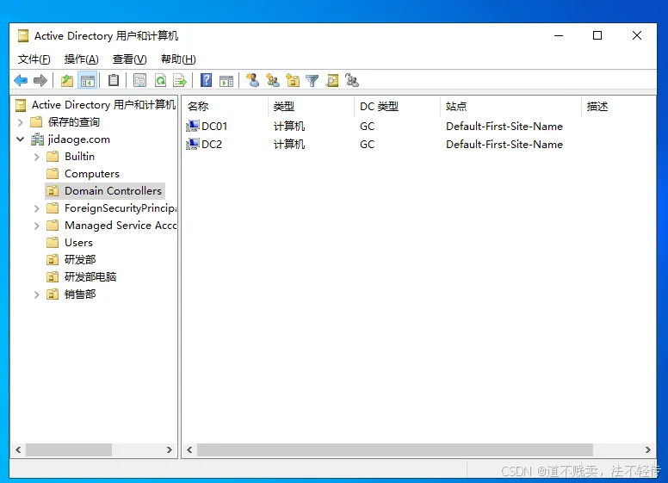The width and height of the screenshot is (668, 483).
Task: Click the list pane scrollbar right arrow
Action: pyautogui.click(x=647, y=449)
